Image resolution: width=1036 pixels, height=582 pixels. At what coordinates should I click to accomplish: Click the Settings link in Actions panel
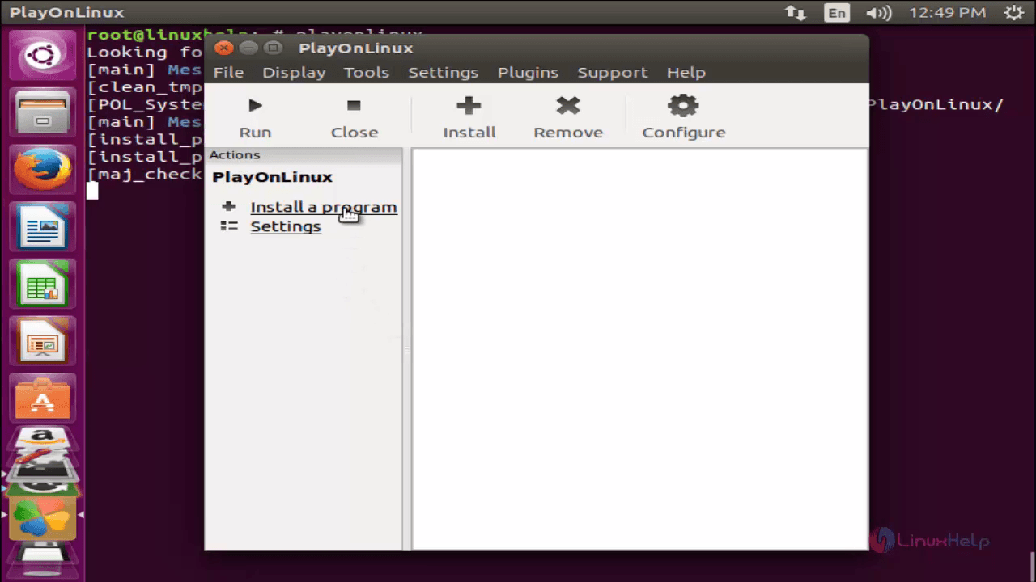286,226
